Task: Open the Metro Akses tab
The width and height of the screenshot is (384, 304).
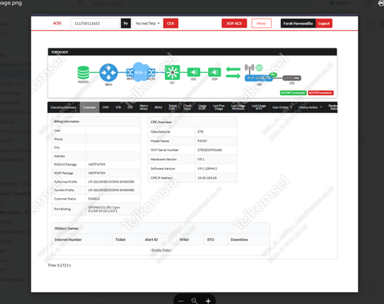Action: tap(144, 107)
